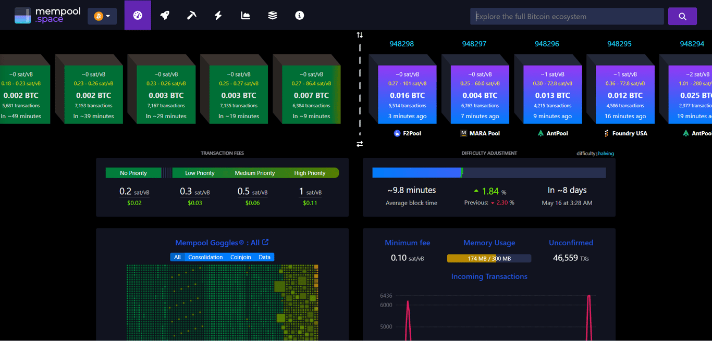Image resolution: width=712 pixels, height=341 pixels.
Task: Select the Dashboard gauge icon
Action: pos(138,16)
